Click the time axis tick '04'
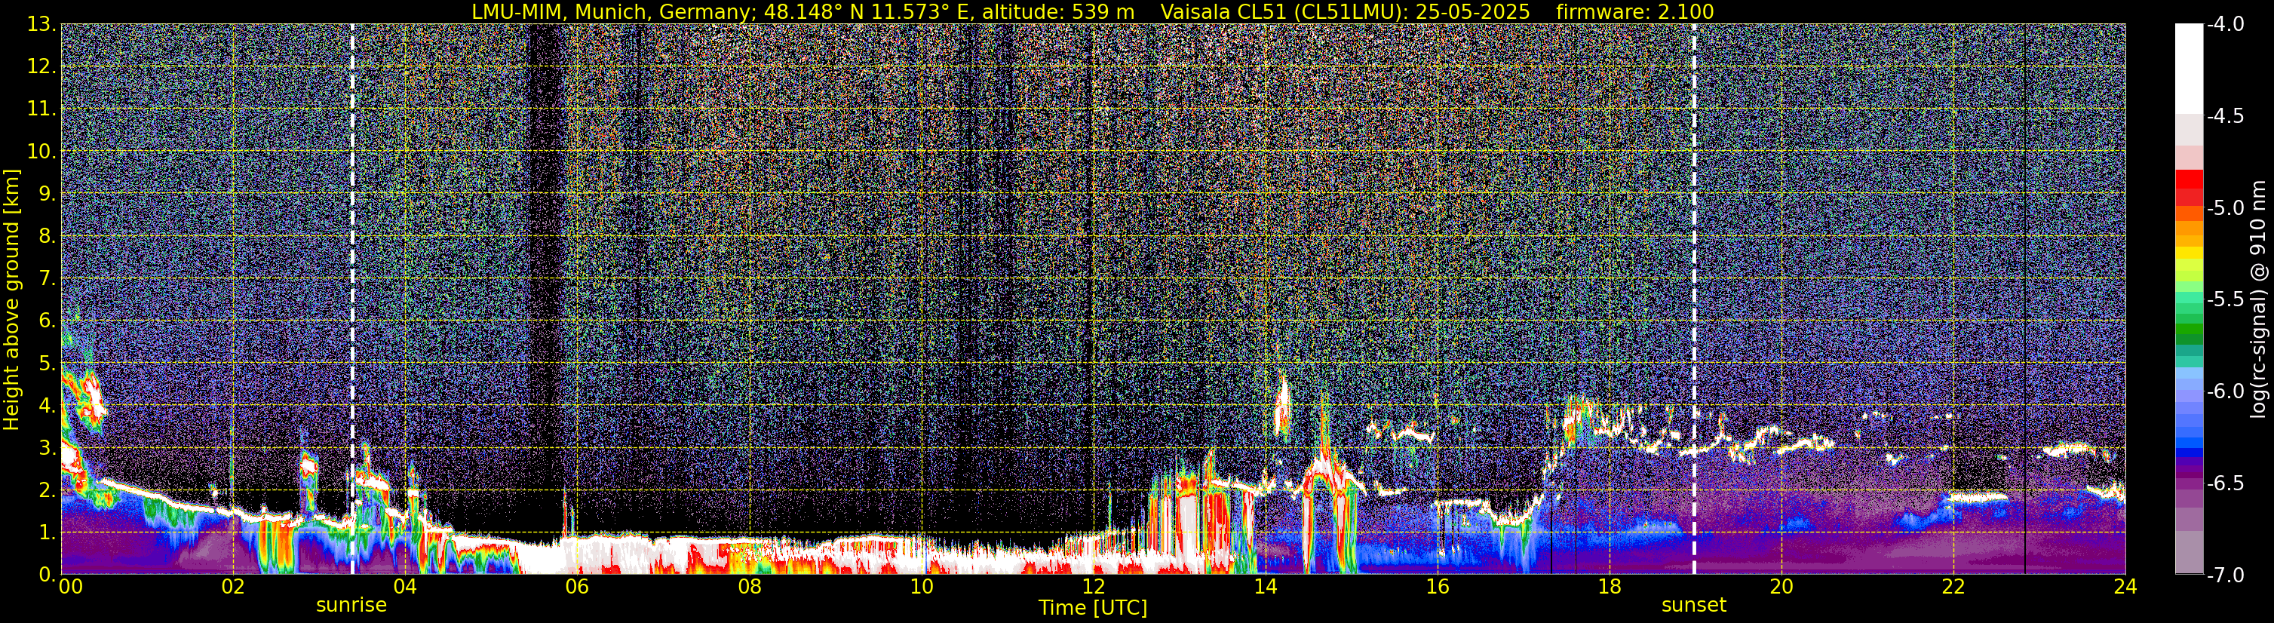The width and height of the screenshot is (2274, 623). 404,587
